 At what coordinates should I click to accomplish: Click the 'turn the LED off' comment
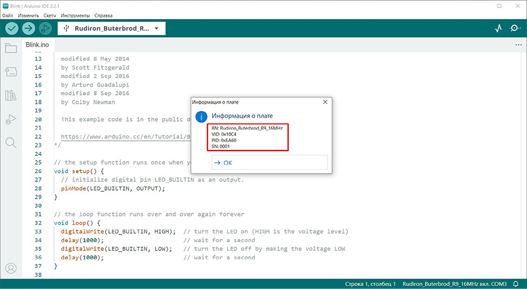pyautogui.click(x=264, y=248)
